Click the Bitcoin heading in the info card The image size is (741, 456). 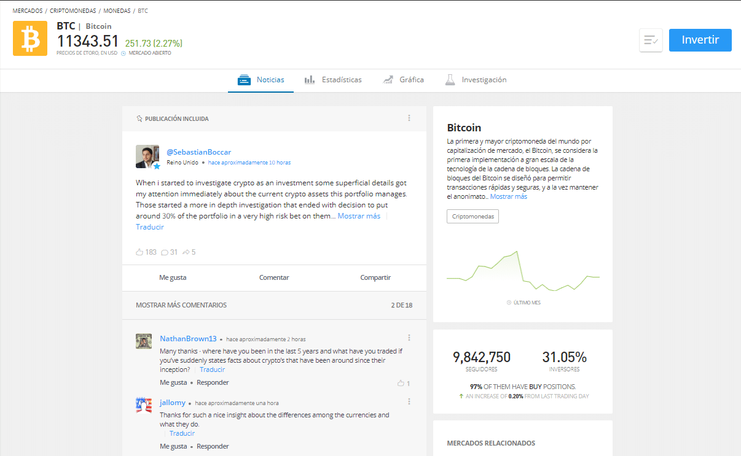coord(464,128)
